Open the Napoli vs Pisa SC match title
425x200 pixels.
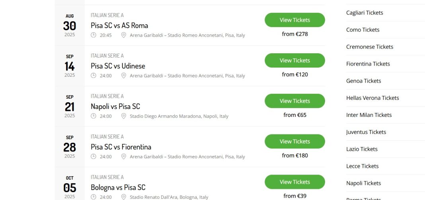click(115, 107)
